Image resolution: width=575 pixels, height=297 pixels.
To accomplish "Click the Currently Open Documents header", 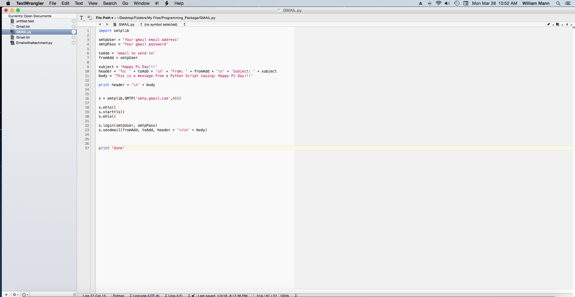I will [30, 16].
